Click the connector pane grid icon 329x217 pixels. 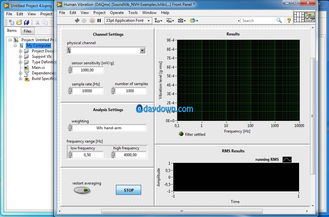pos(299,17)
